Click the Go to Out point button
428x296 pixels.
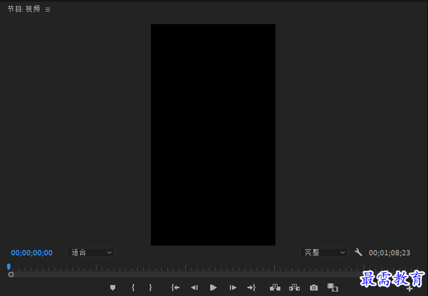[251, 288]
